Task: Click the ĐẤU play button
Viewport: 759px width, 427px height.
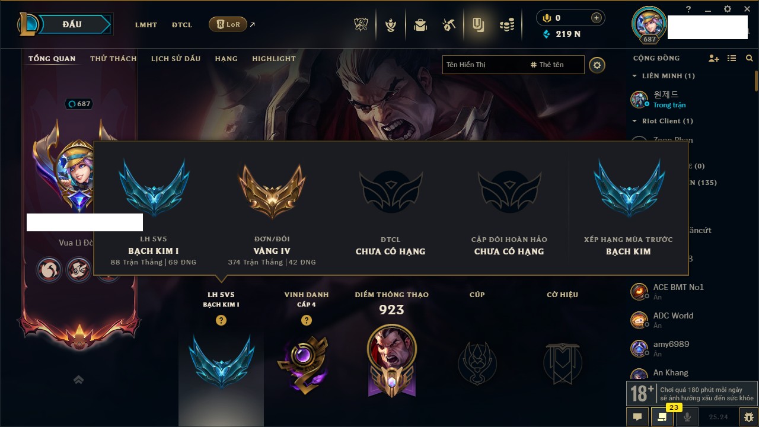Action: tap(72, 24)
